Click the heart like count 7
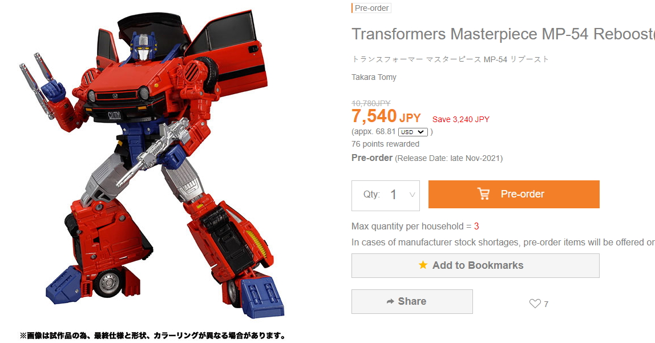The height and width of the screenshot is (343, 655). [x=546, y=304]
